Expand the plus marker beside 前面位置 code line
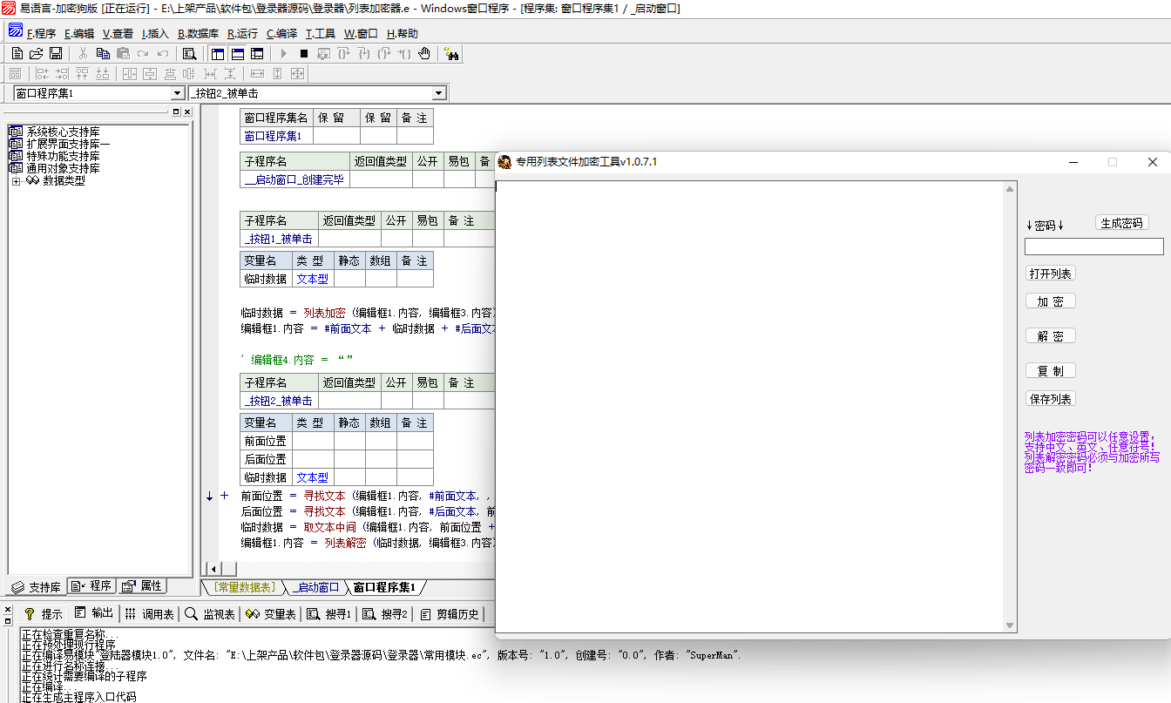Image resolution: width=1171 pixels, height=703 pixels. (224, 496)
